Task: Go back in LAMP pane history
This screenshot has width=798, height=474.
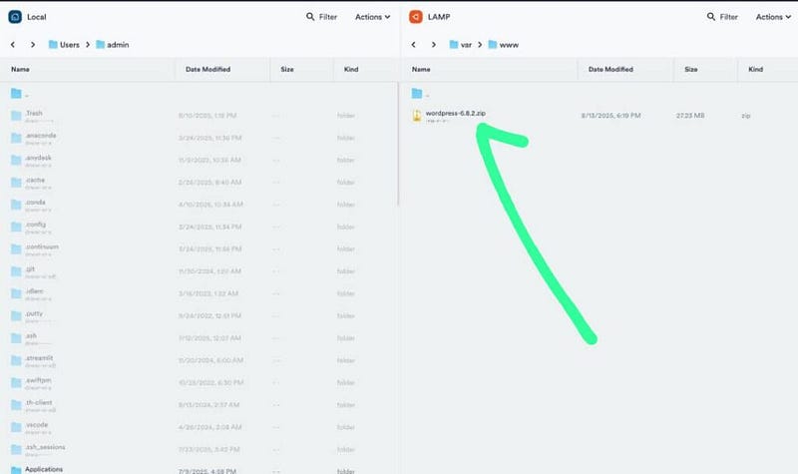Action: 413,45
